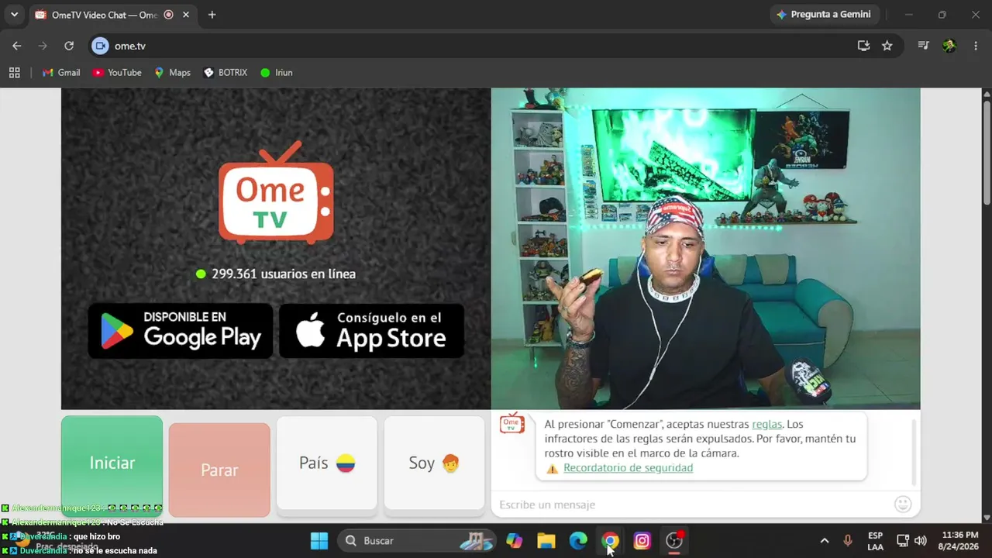The width and height of the screenshot is (992, 558).
Task: Click the webcam video preview
Action: [x=706, y=249]
